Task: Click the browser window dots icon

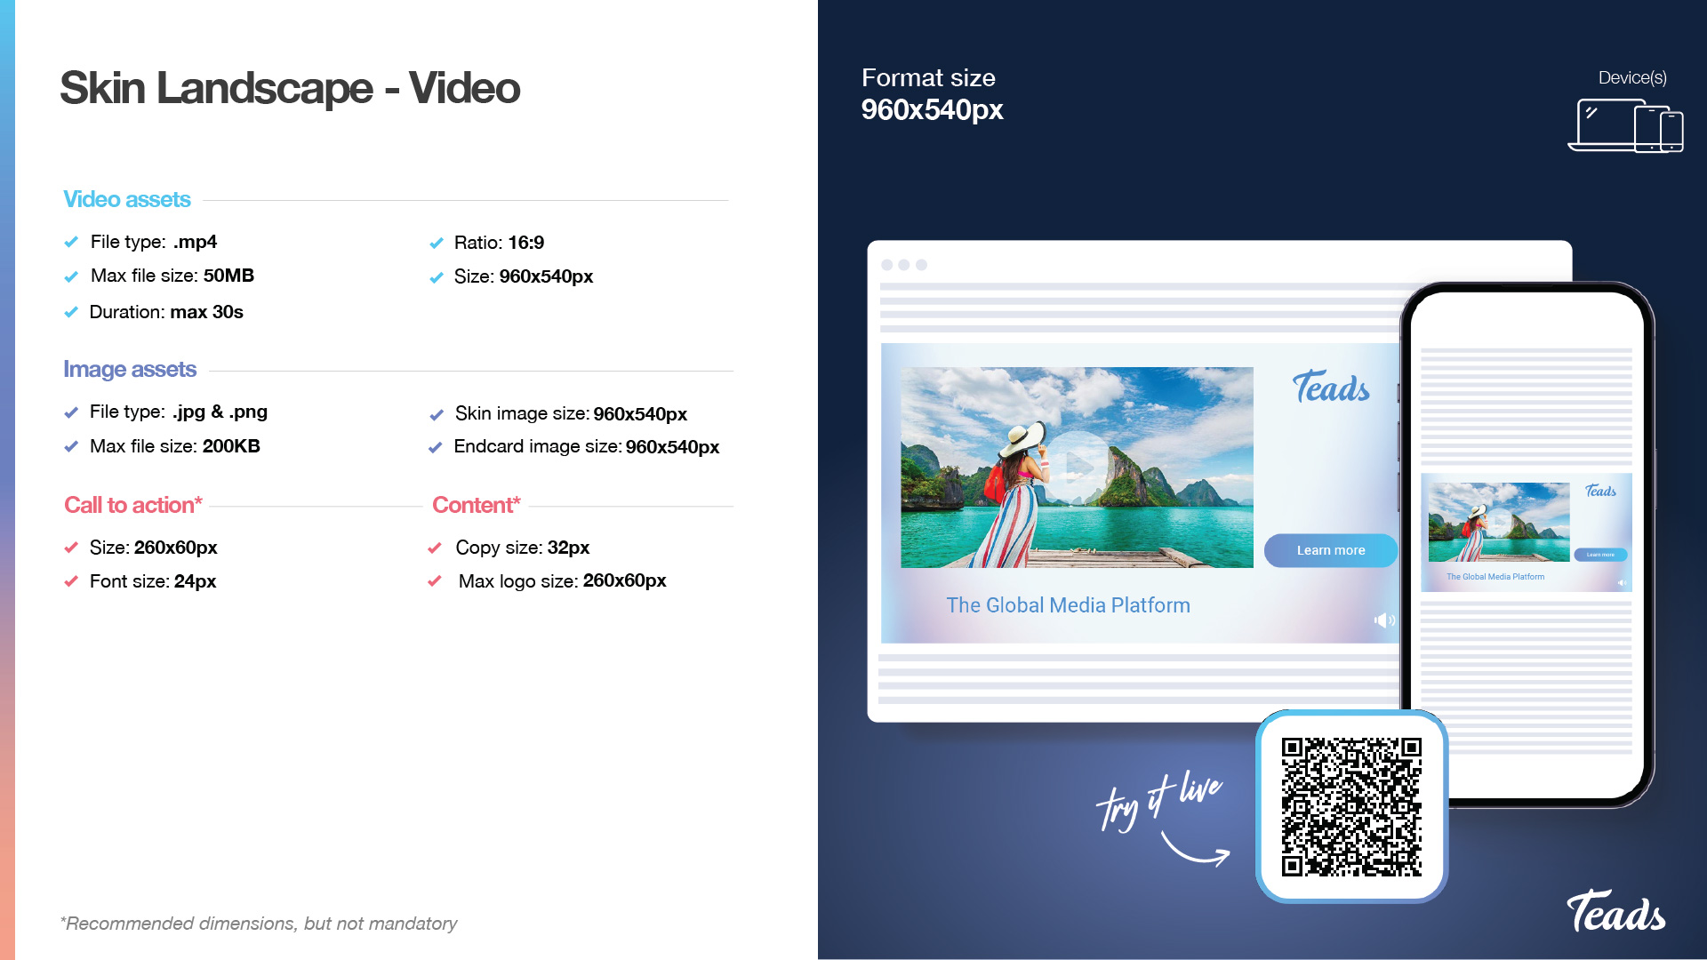Action: pos(904,265)
